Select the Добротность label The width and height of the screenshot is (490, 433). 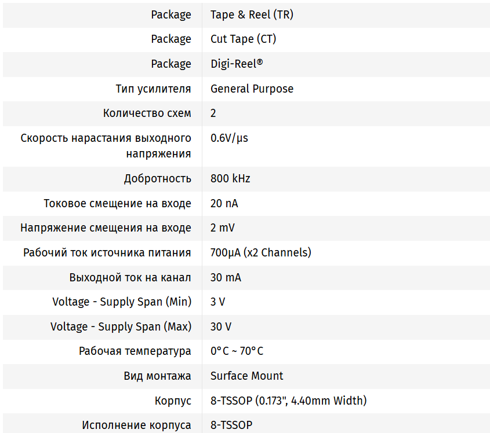point(157,178)
